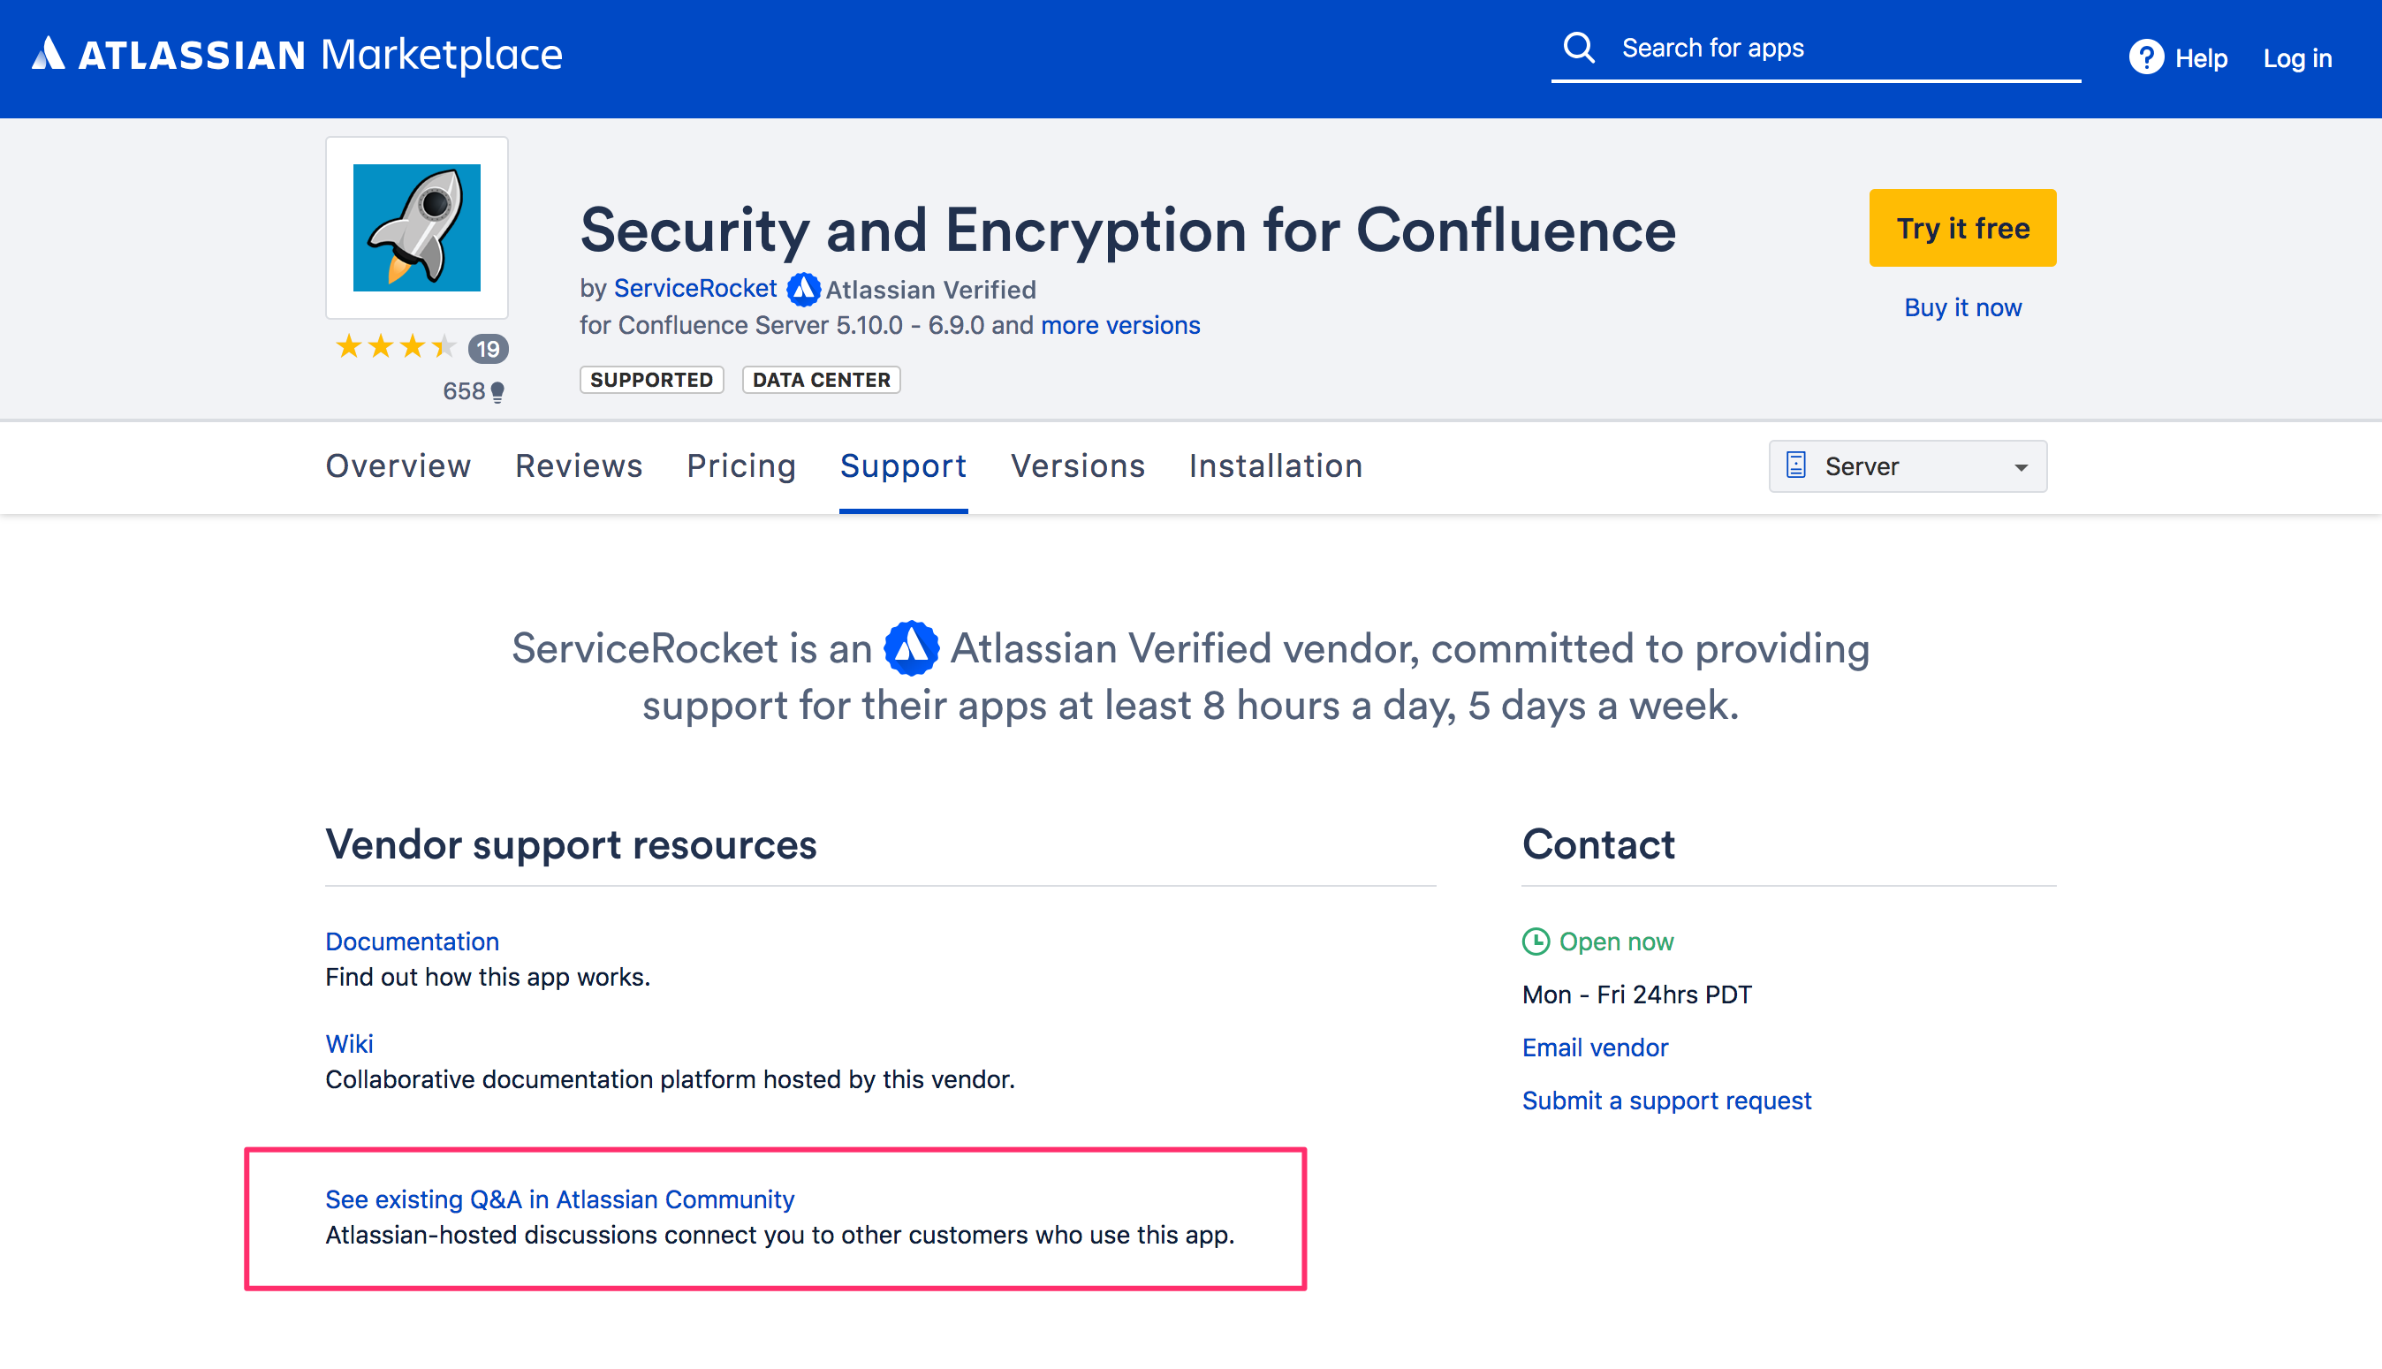Open the Server hosting type dropdown
2382x1369 pixels.
tap(1908, 466)
